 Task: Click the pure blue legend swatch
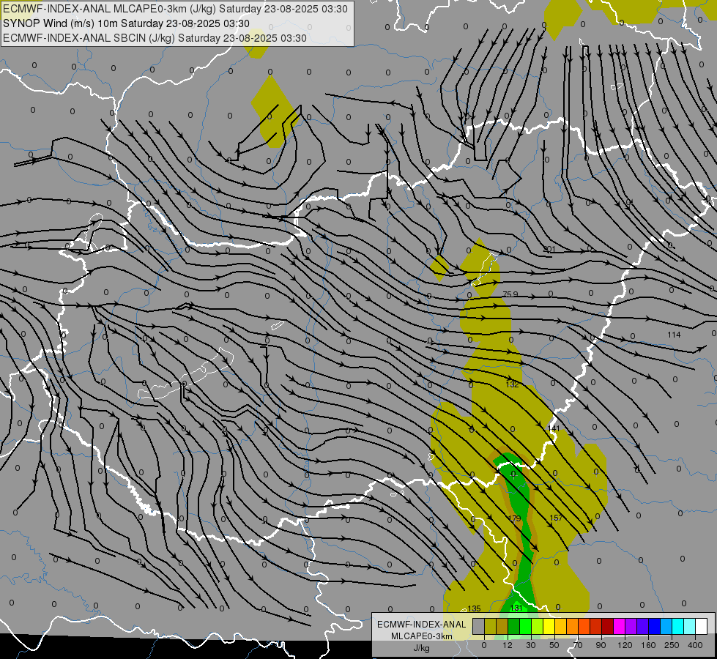click(655, 626)
